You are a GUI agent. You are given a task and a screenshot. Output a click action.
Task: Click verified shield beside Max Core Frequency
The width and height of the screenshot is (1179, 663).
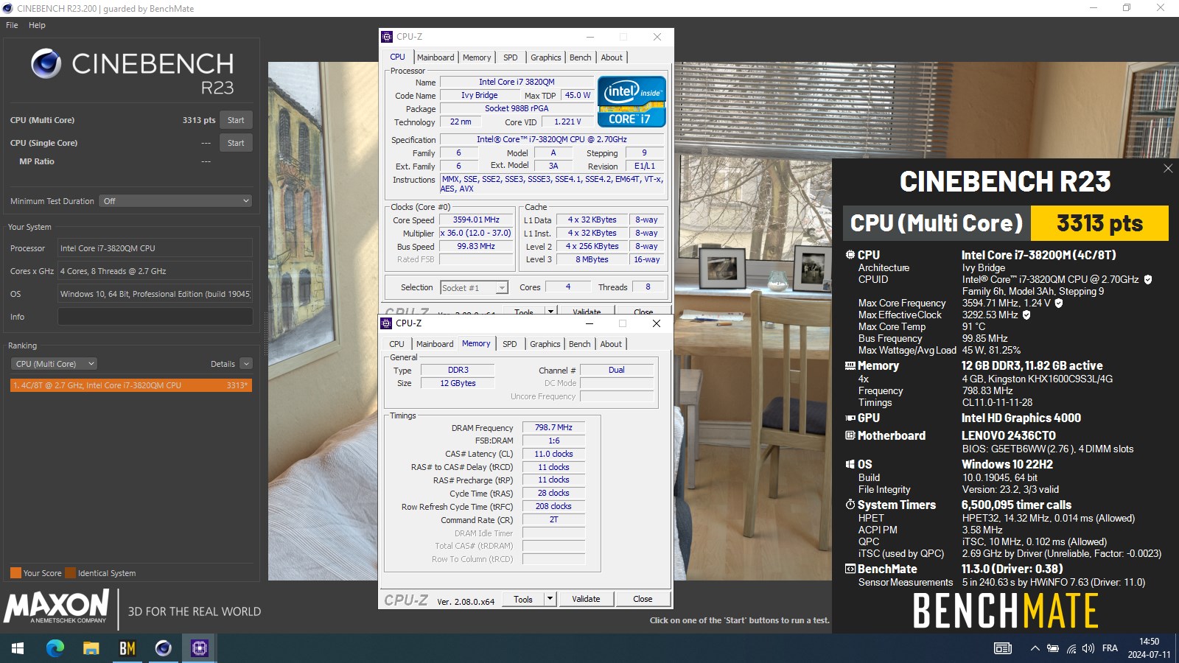pyautogui.click(x=1059, y=303)
